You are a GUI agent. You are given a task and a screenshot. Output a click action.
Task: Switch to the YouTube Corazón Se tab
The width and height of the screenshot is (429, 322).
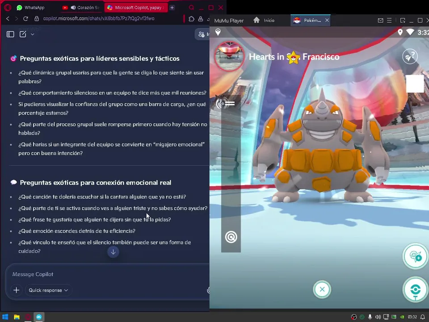point(81,8)
